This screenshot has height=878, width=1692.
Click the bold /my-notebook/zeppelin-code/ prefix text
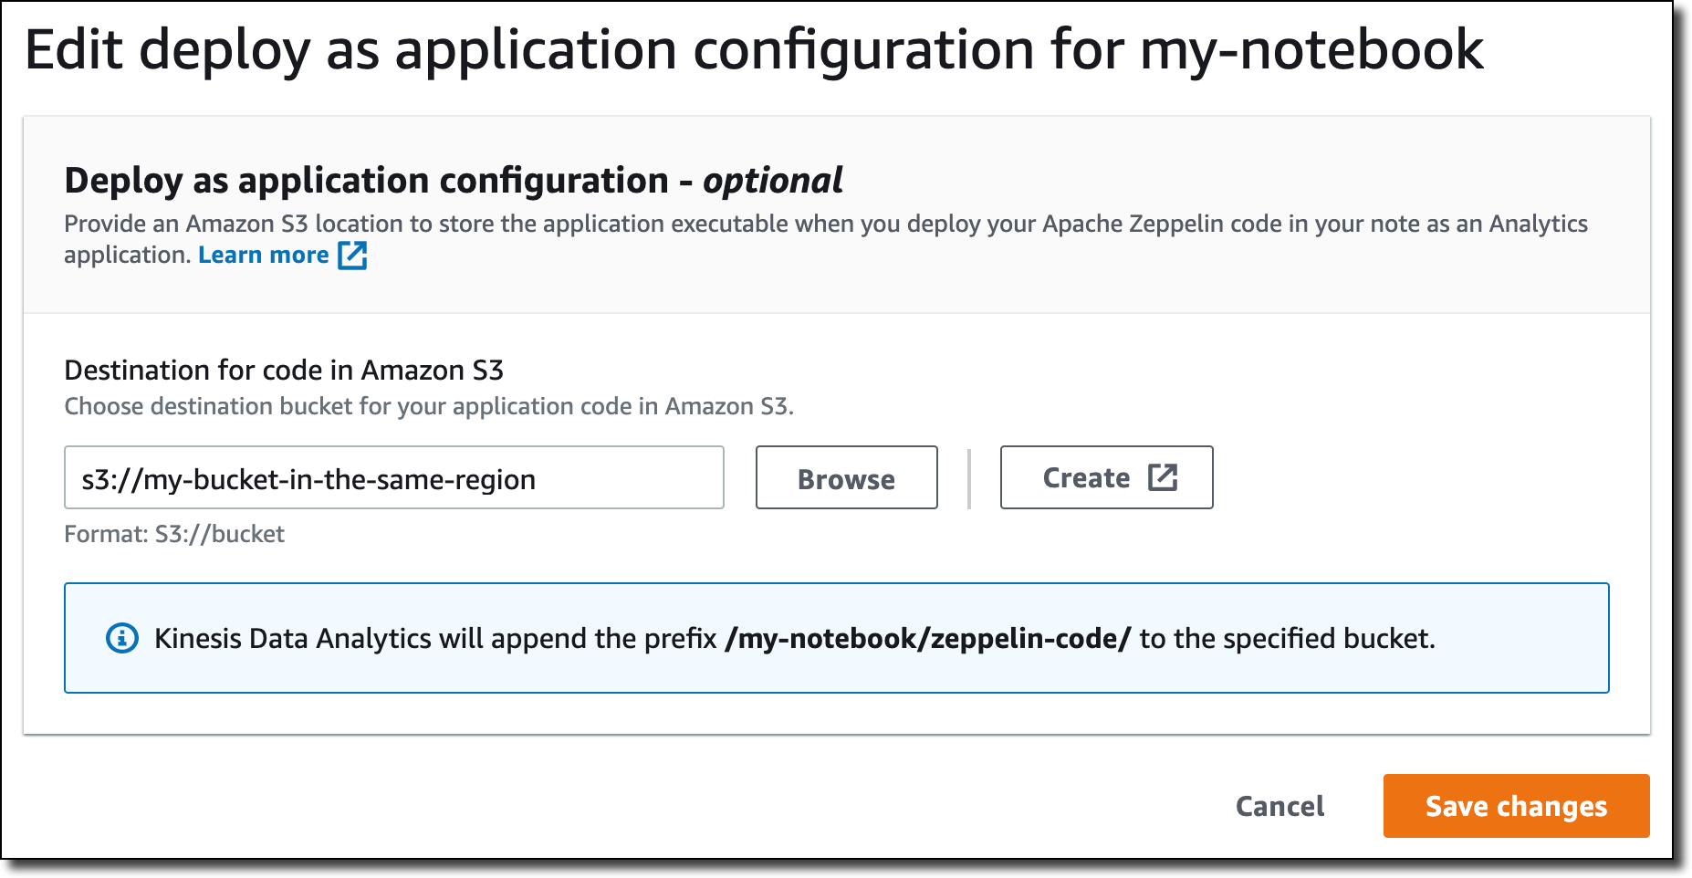[x=927, y=638]
